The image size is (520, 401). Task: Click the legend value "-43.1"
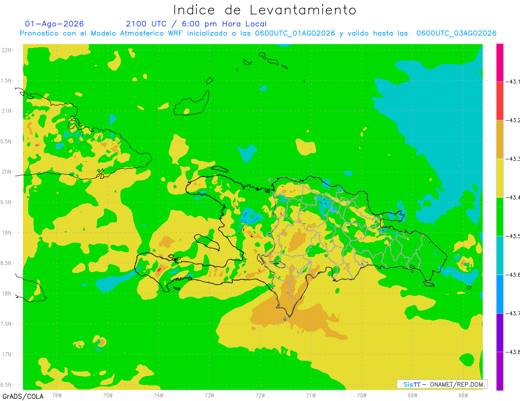[x=514, y=81]
